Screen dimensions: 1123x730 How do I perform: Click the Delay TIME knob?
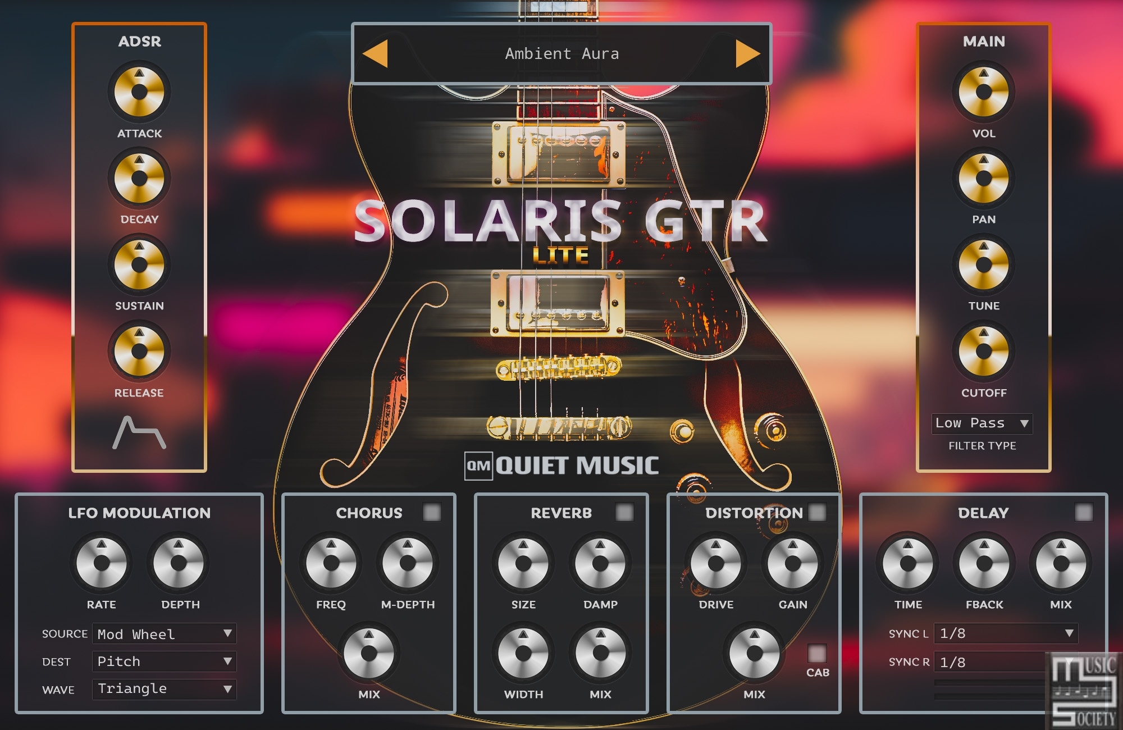908,563
